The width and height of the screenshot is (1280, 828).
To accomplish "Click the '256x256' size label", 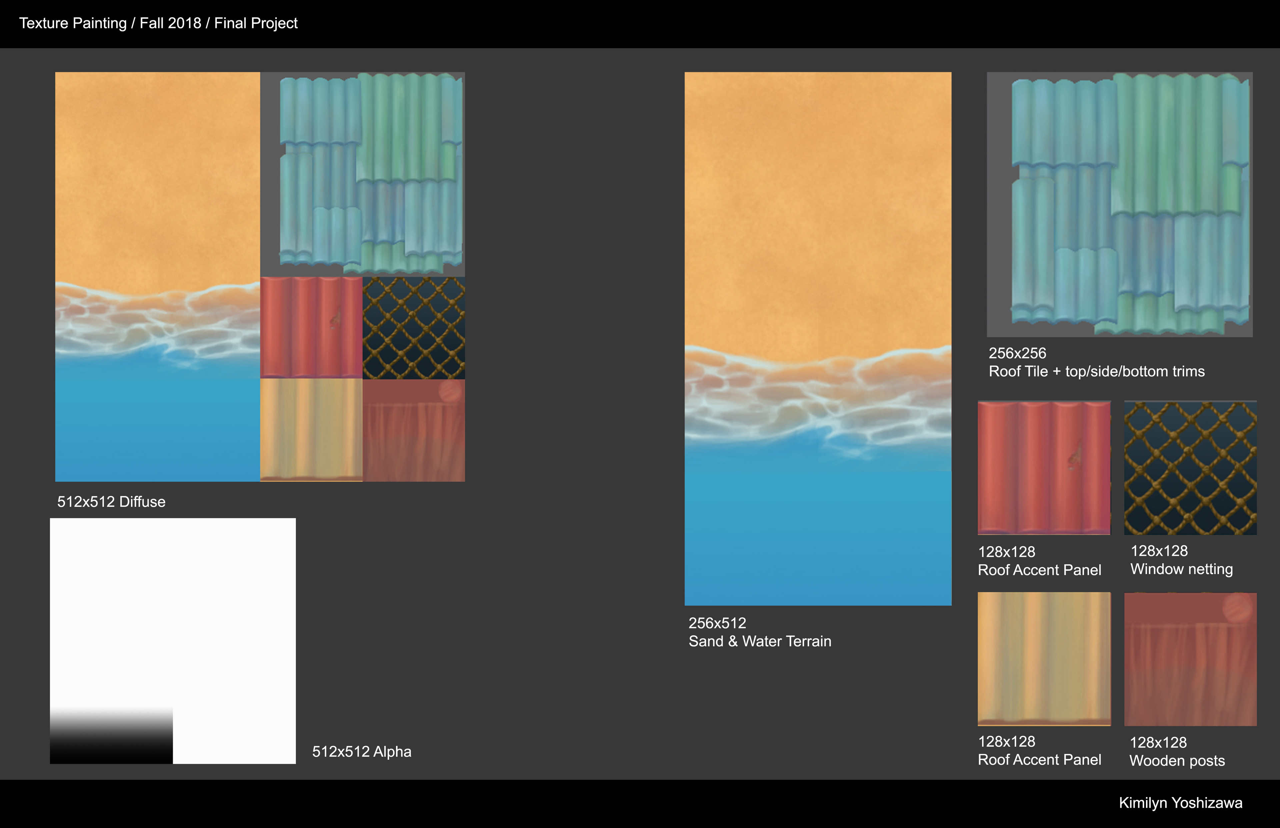I will (x=1018, y=353).
